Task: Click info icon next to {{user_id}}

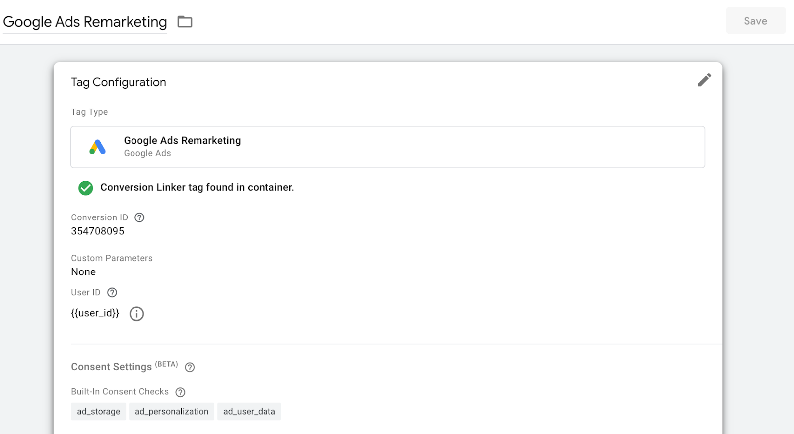Action: (136, 314)
